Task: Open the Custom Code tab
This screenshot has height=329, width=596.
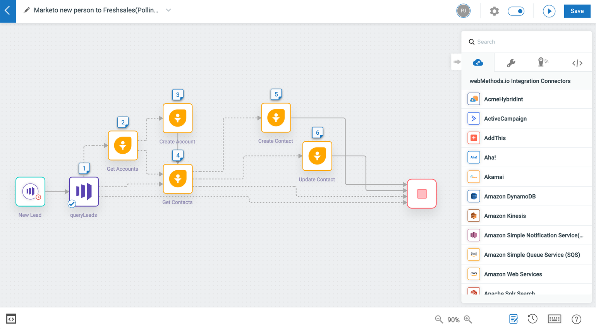Action: pos(577,62)
